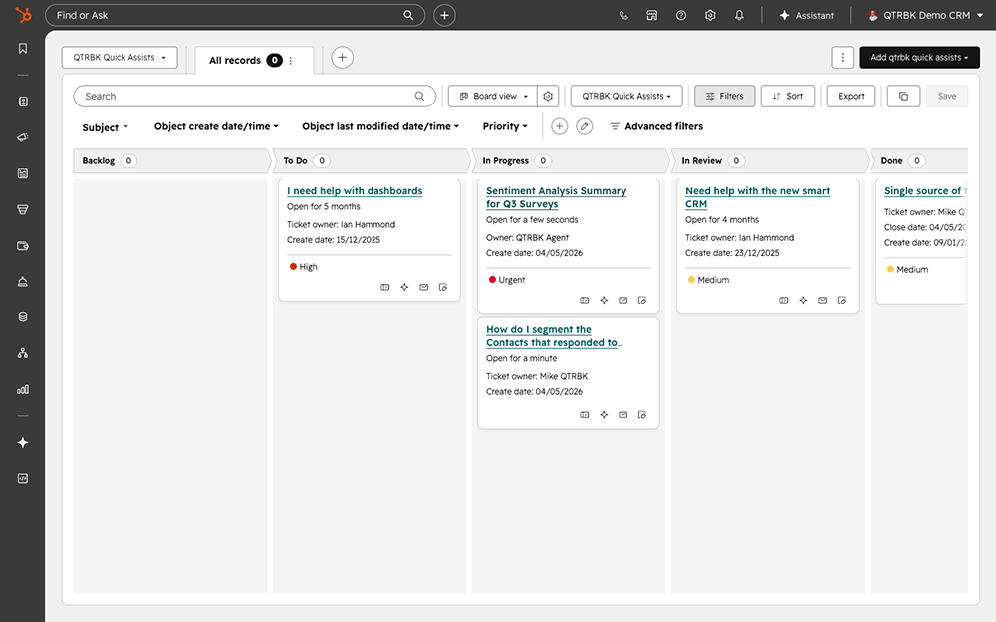Open the Commerce wallet sidebar icon
996x622 pixels.
point(23,246)
